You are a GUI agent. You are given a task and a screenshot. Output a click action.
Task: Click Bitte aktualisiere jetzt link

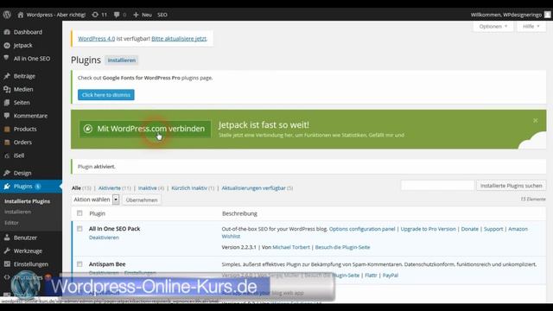[179, 39]
